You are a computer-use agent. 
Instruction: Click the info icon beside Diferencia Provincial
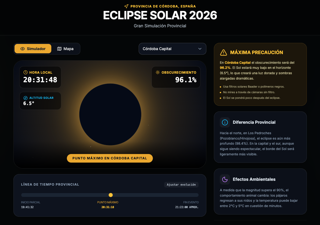(225, 122)
